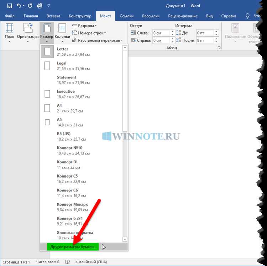Viewport: 267px width, 266px height.
Task: Select the A5 paper size
Action: (82, 122)
